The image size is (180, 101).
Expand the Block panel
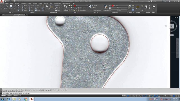[x=95, y=12]
